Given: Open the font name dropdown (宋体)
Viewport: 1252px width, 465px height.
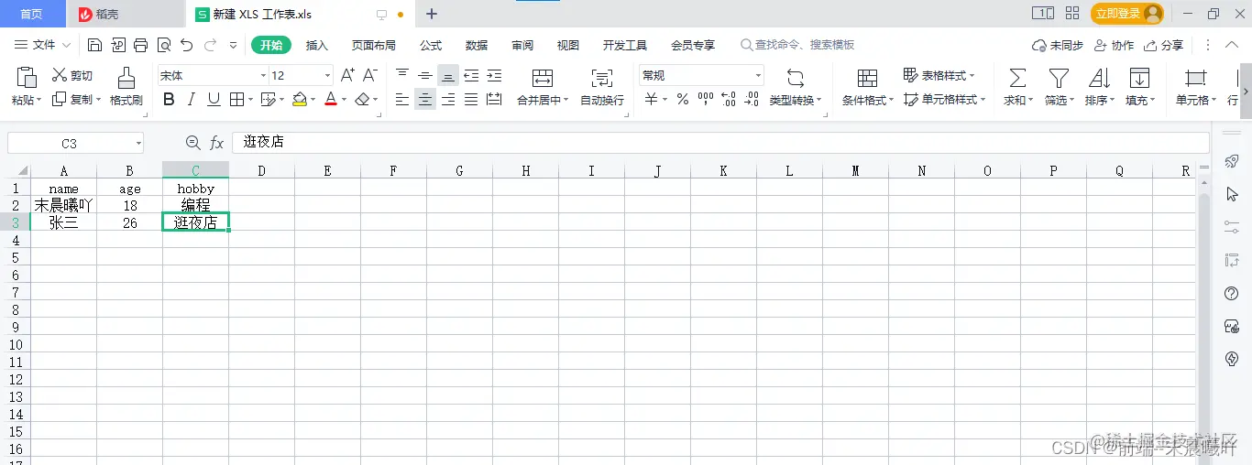Looking at the screenshot, I should (x=263, y=76).
